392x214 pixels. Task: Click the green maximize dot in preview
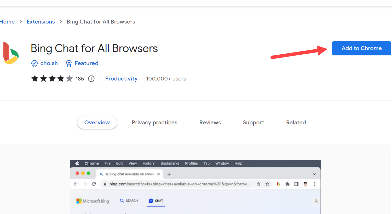(x=89, y=173)
